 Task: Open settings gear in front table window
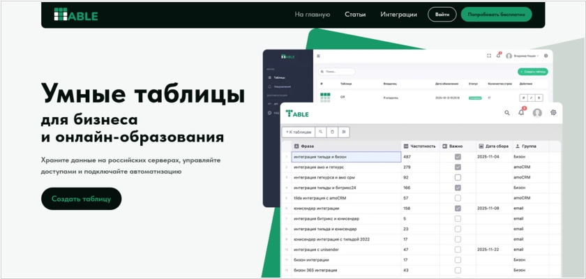[x=553, y=112]
